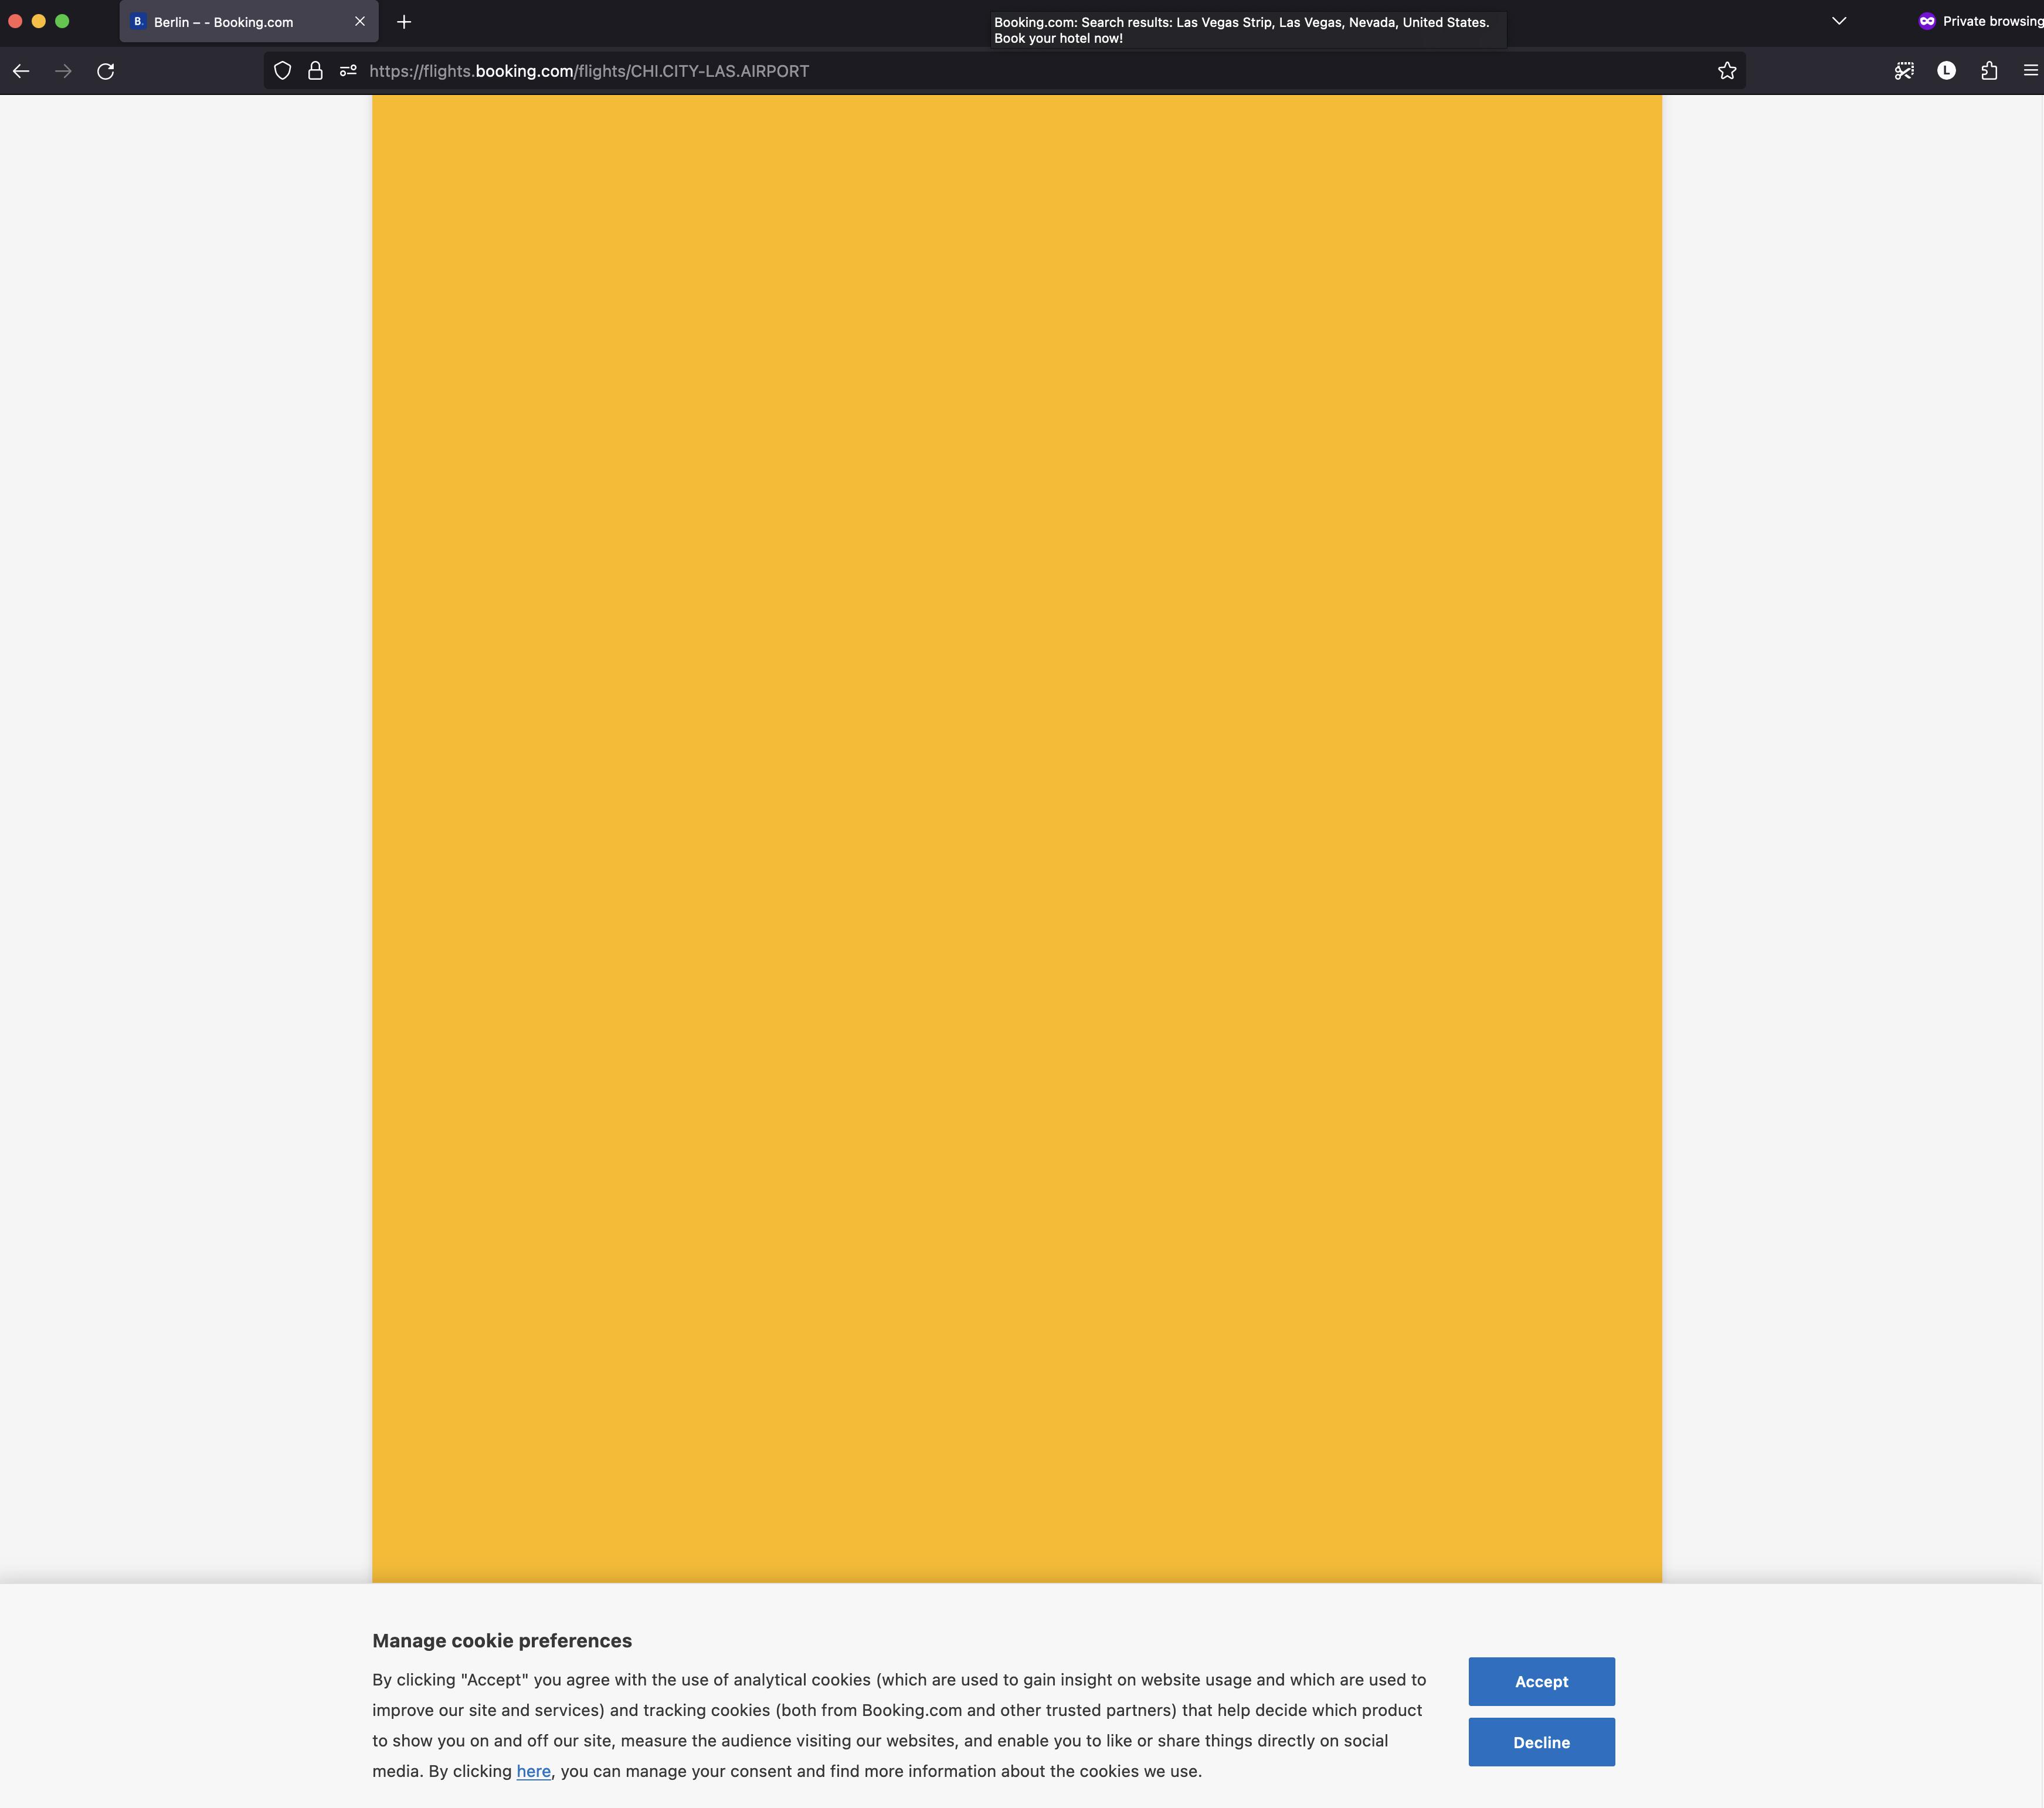Select the Berlin Booking.com tab
The width and height of the screenshot is (2044, 1808).
click(222, 21)
